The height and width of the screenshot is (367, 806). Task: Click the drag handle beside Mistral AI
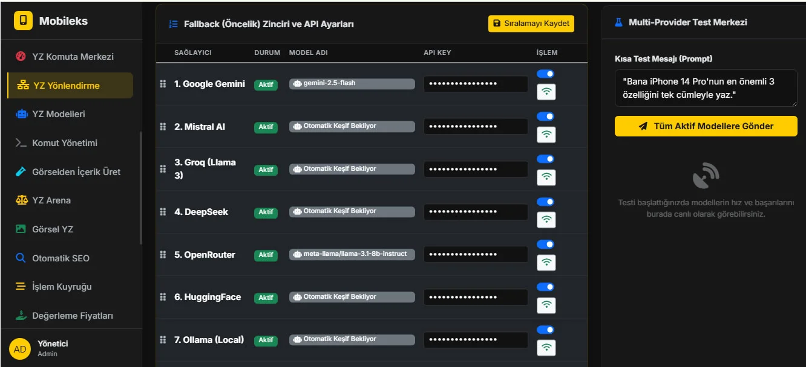[x=163, y=127]
